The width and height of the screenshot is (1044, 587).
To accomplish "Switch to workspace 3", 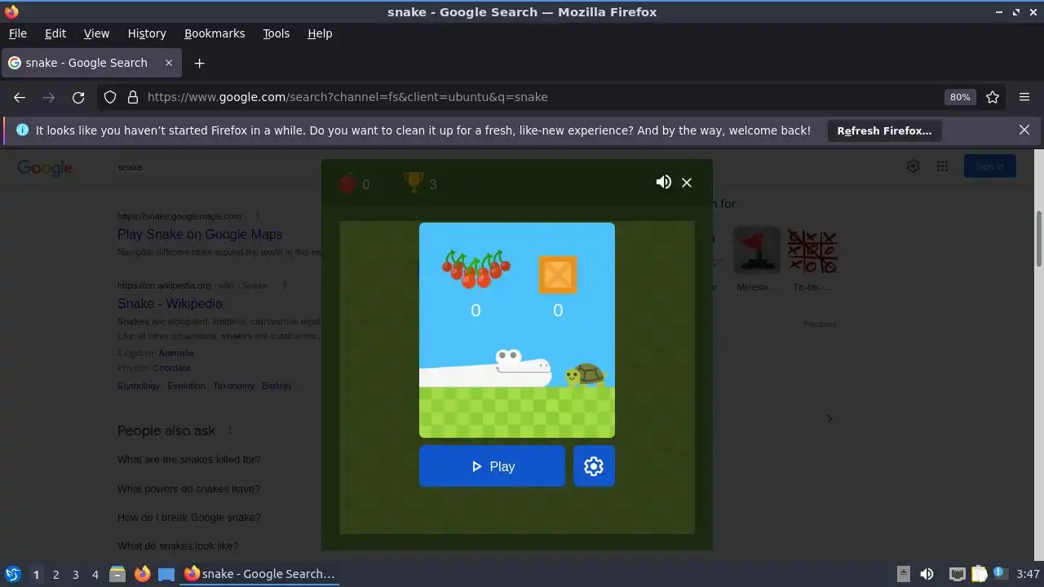I will (75, 574).
